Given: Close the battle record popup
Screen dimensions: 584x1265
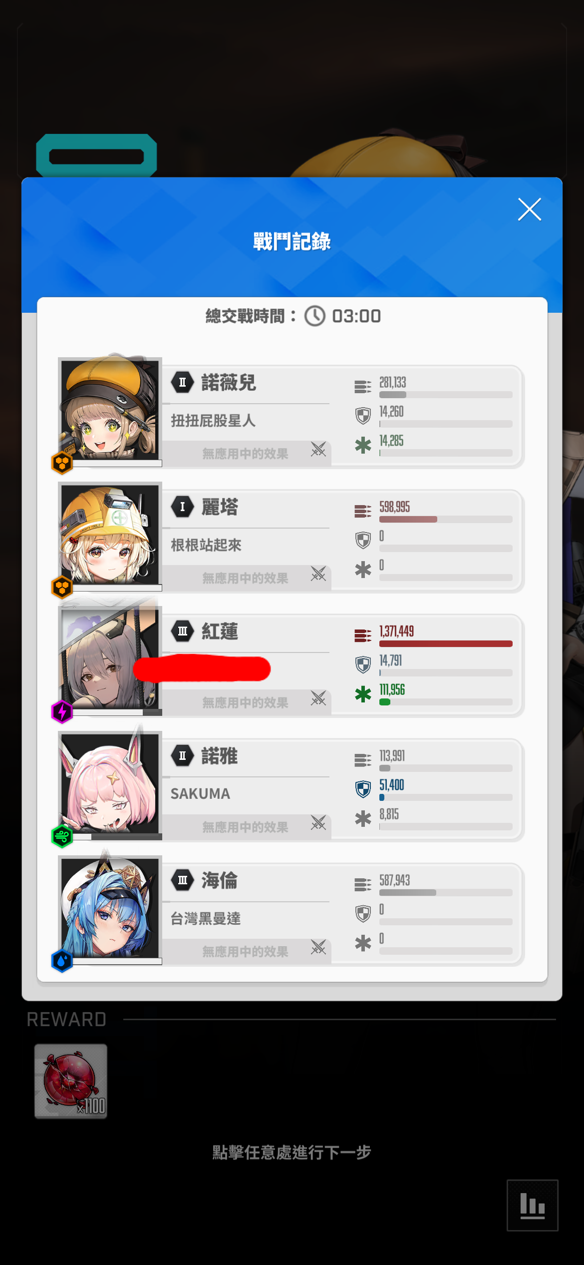Looking at the screenshot, I should click(529, 209).
